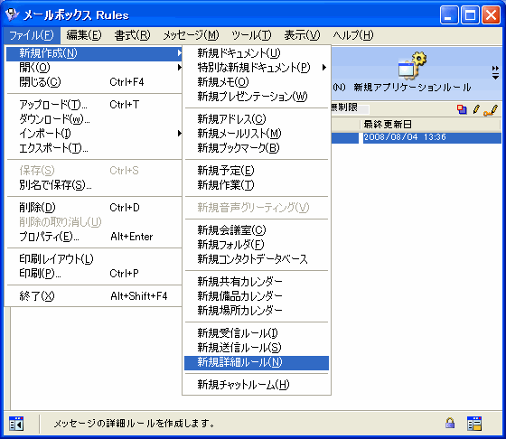The height and width of the screenshot is (439, 506).
Task: Click 別名で保存(S)... in File menu
Action: pyautogui.click(x=94, y=185)
